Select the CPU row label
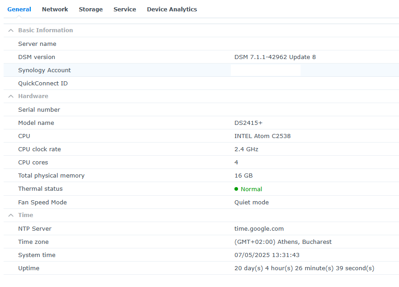This screenshot has width=399, height=287. (24, 136)
